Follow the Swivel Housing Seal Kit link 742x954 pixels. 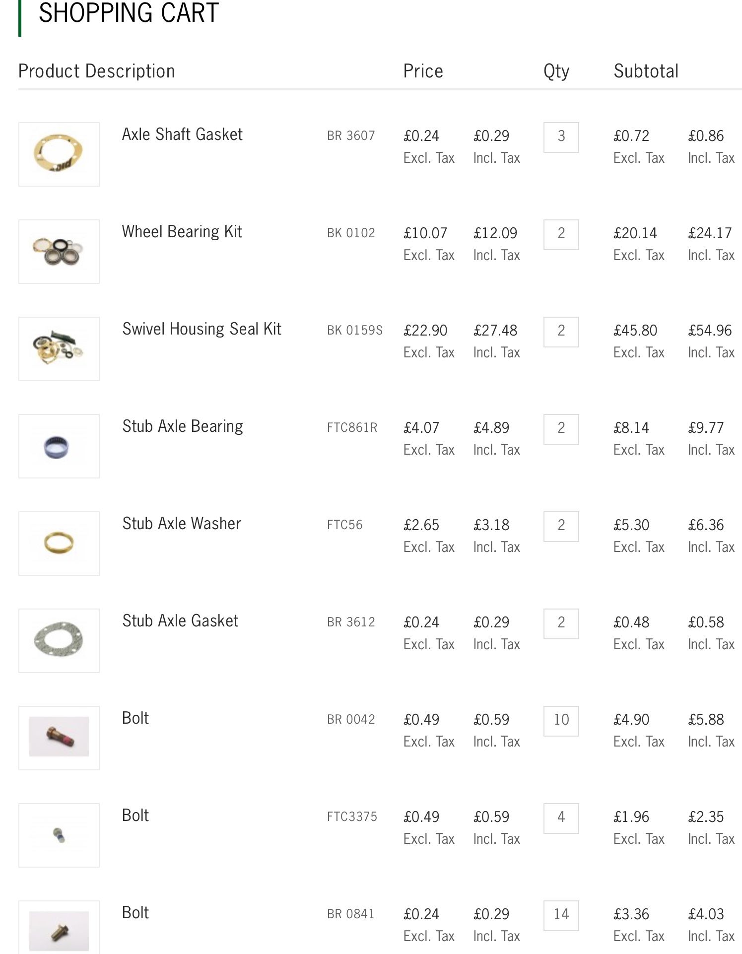202,329
